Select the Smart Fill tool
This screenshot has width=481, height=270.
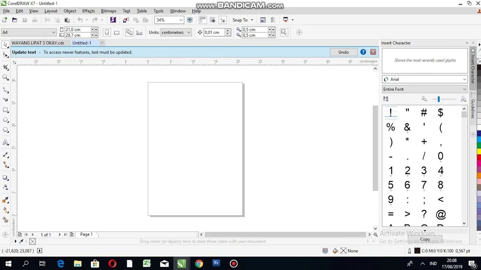(5, 220)
